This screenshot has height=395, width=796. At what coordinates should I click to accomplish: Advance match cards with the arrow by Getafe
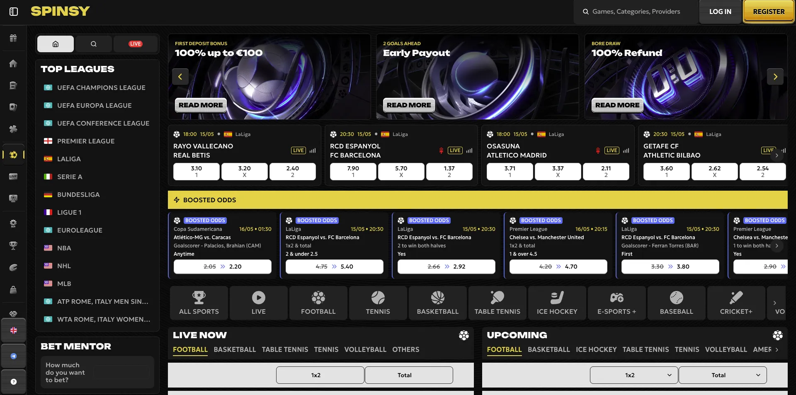coord(777,155)
